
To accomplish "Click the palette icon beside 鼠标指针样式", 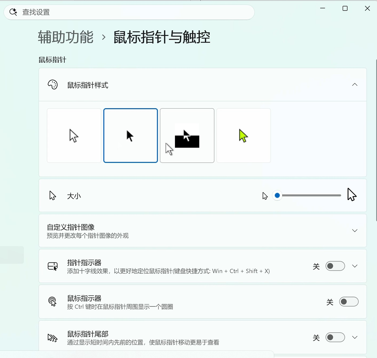I will pos(53,85).
